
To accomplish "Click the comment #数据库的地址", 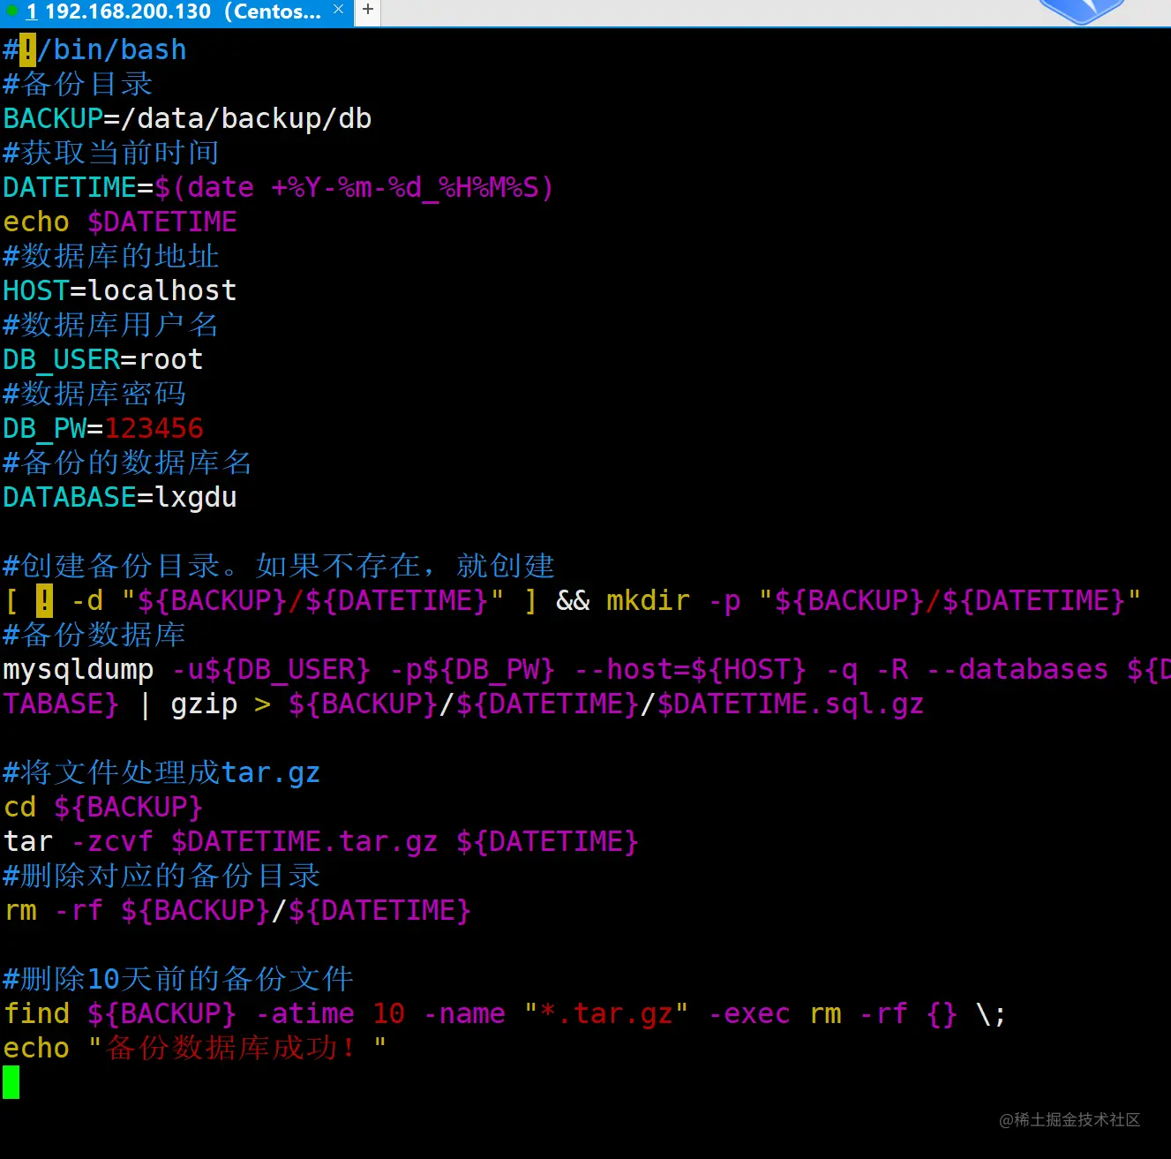I will 111,256.
